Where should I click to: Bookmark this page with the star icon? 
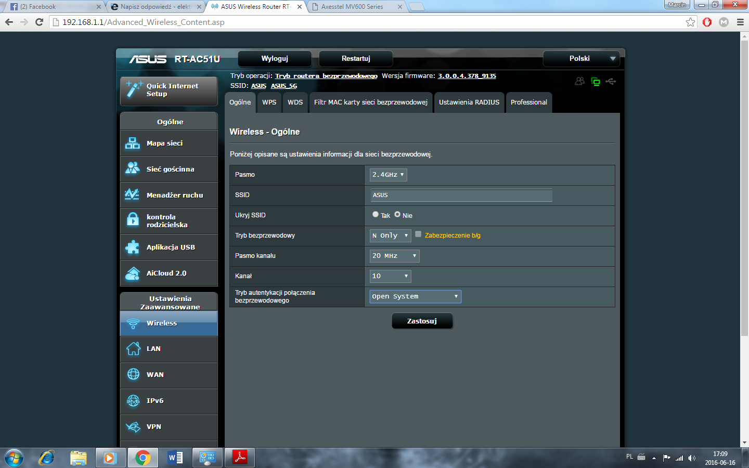[x=690, y=22]
